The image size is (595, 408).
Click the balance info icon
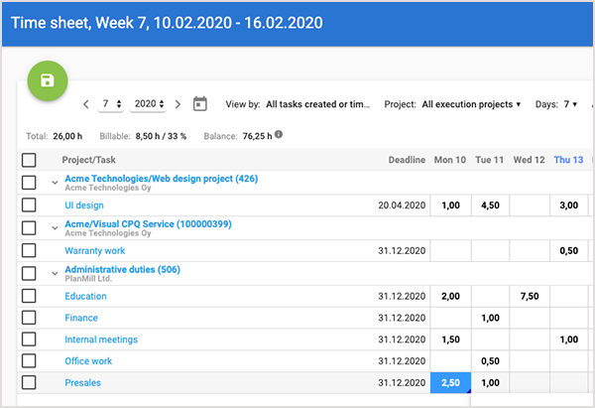pos(279,134)
